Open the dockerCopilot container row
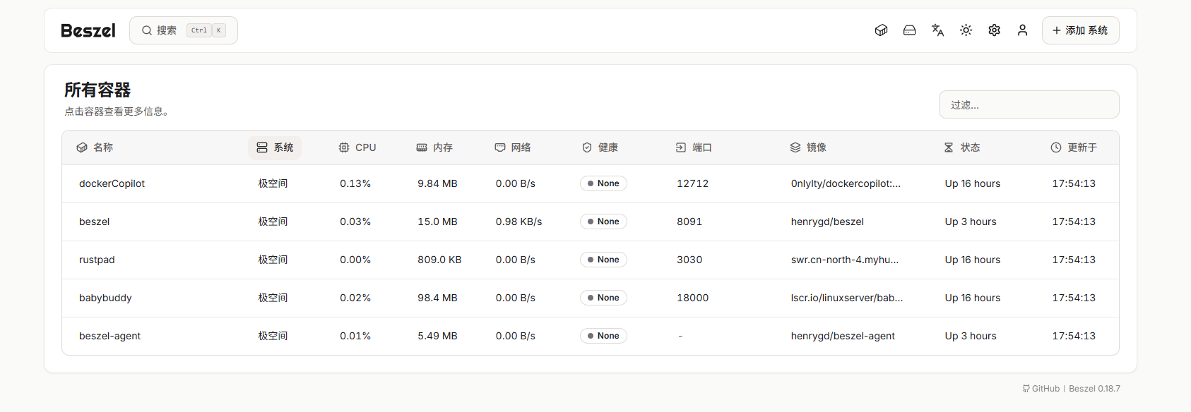This screenshot has width=1191, height=412. click(x=112, y=183)
